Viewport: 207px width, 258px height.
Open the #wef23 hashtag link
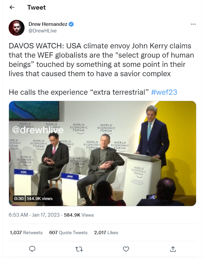click(164, 92)
